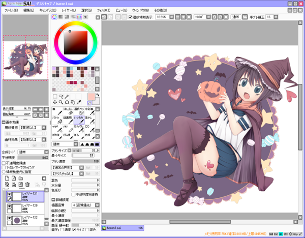Select the magic wand tool
The width and height of the screenshot is (305, 238).
point(67,96)
